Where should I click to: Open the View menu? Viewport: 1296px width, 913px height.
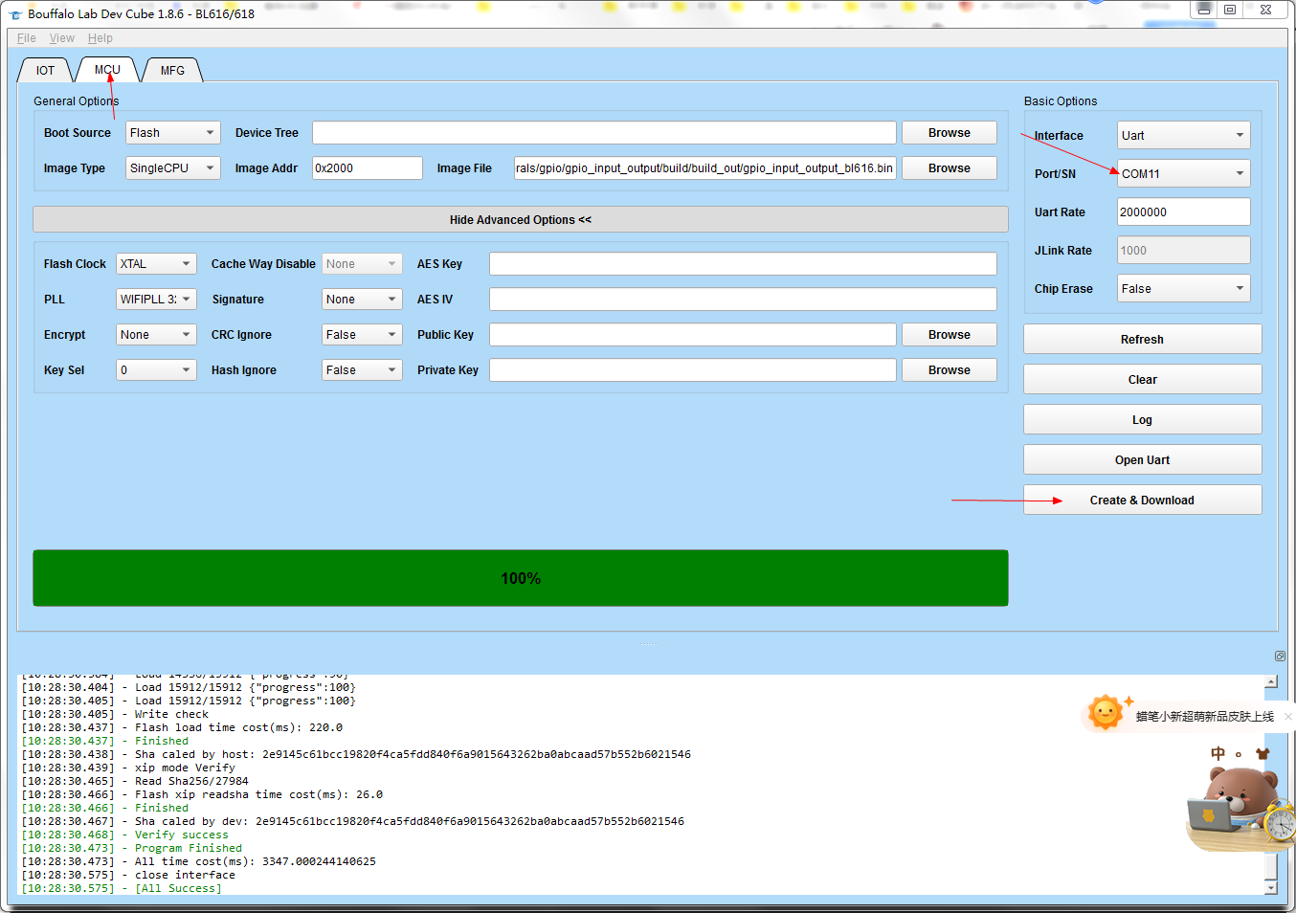(x=62, y=38)
